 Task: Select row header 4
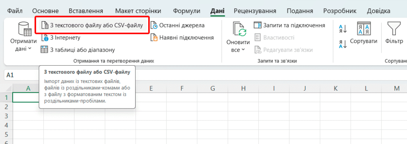coord(7,125)
